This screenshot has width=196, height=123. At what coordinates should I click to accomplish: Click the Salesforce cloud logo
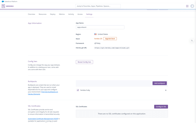pos(3,1)
